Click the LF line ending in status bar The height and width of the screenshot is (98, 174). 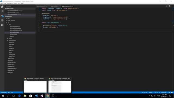[159, 93]
